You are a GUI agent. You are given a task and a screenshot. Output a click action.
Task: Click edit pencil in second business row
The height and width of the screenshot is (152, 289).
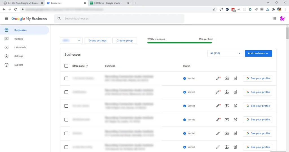(218, 92)
